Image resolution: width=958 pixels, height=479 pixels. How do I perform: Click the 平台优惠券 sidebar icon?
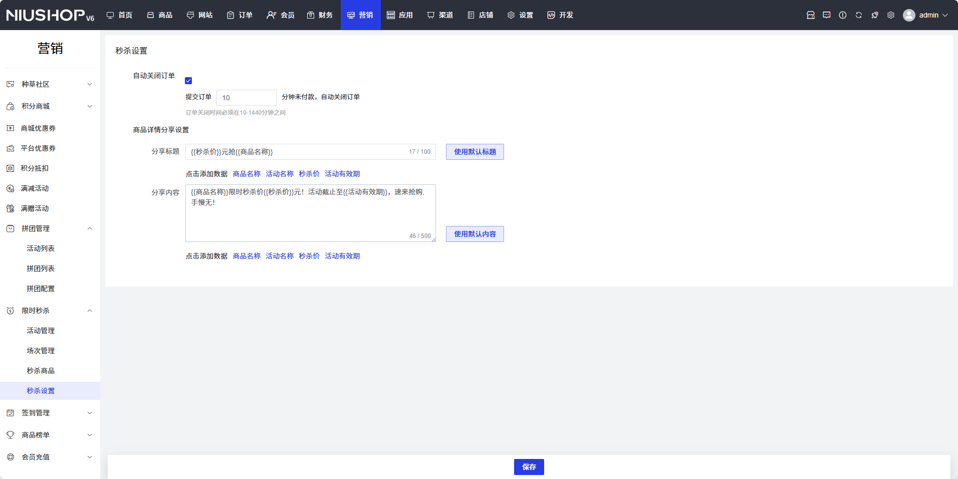(x=10, y=148)
